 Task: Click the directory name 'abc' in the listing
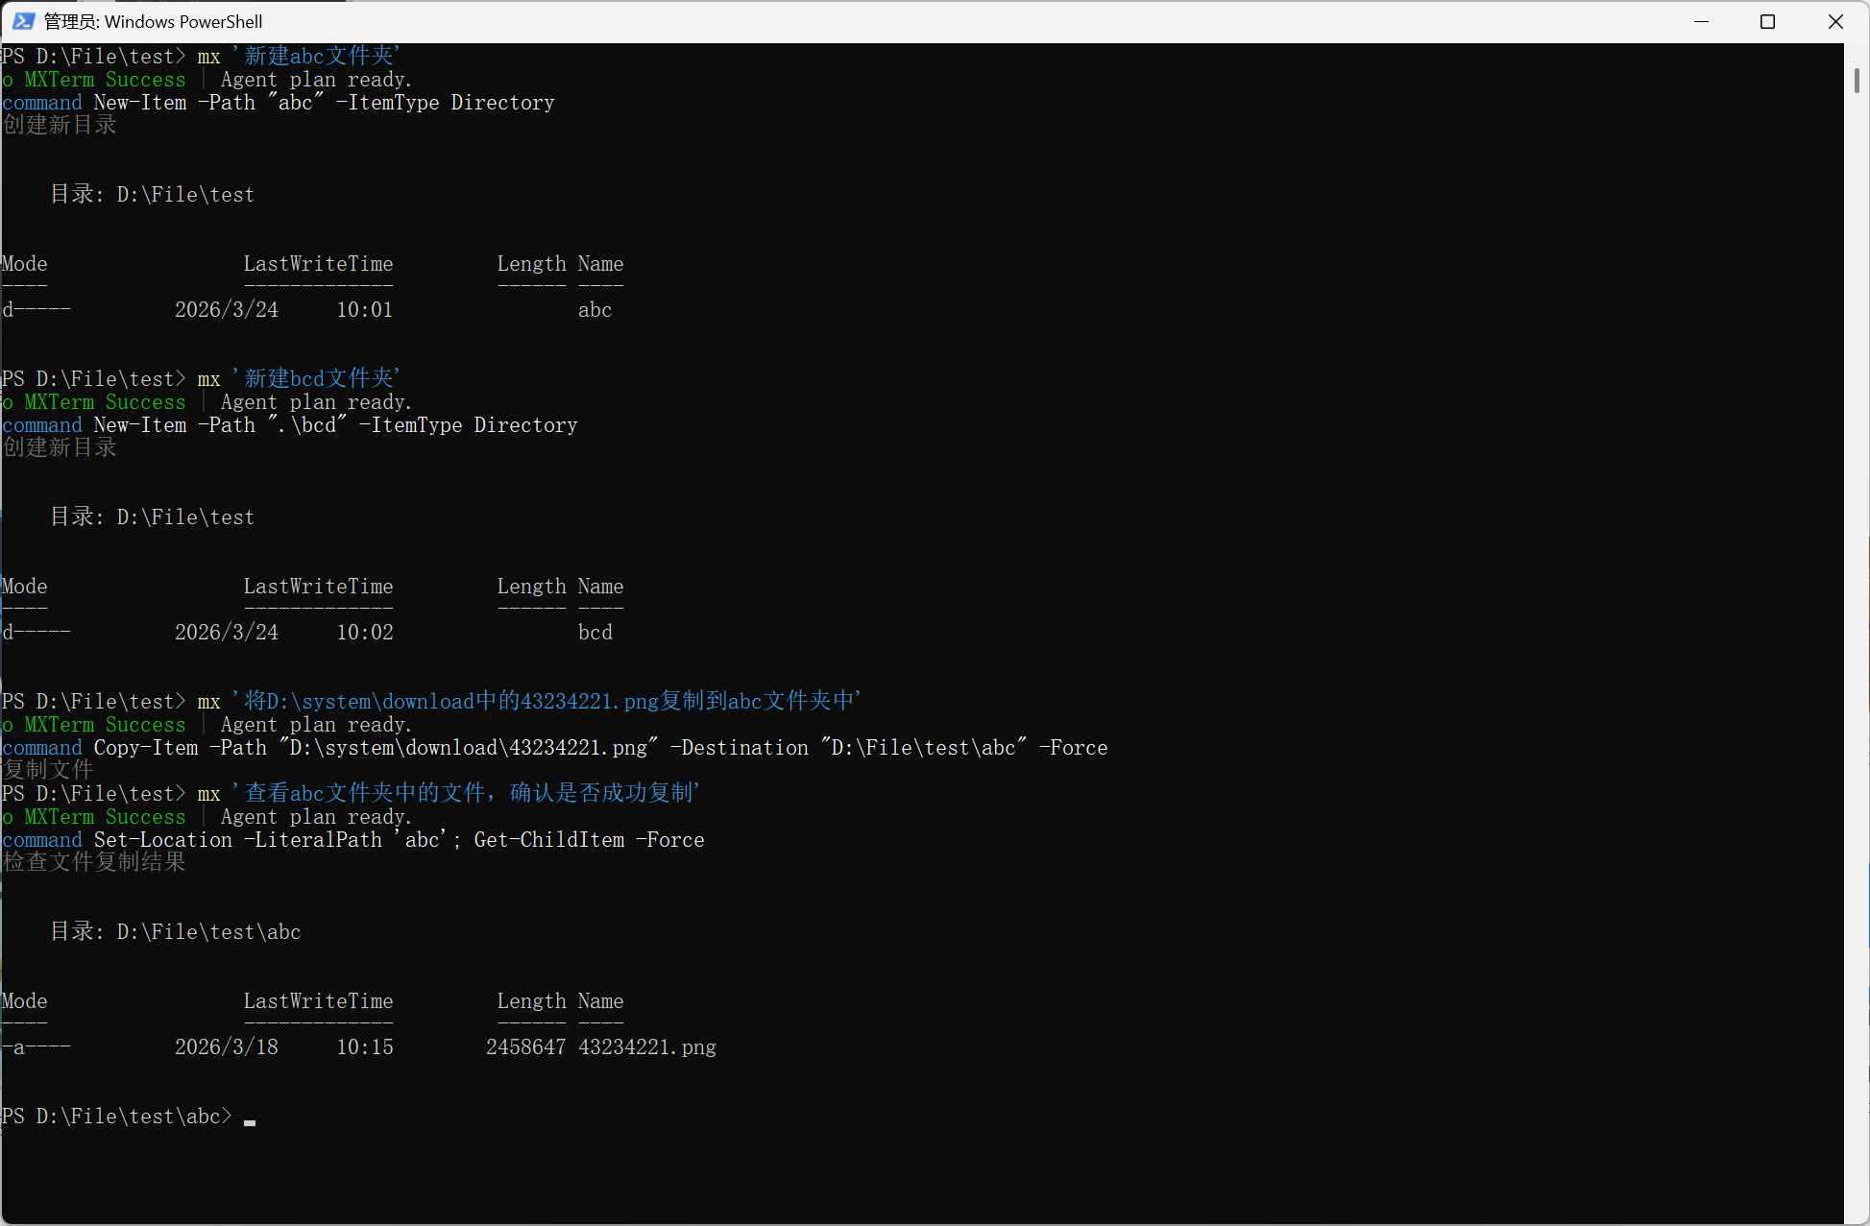click(595, 309)
